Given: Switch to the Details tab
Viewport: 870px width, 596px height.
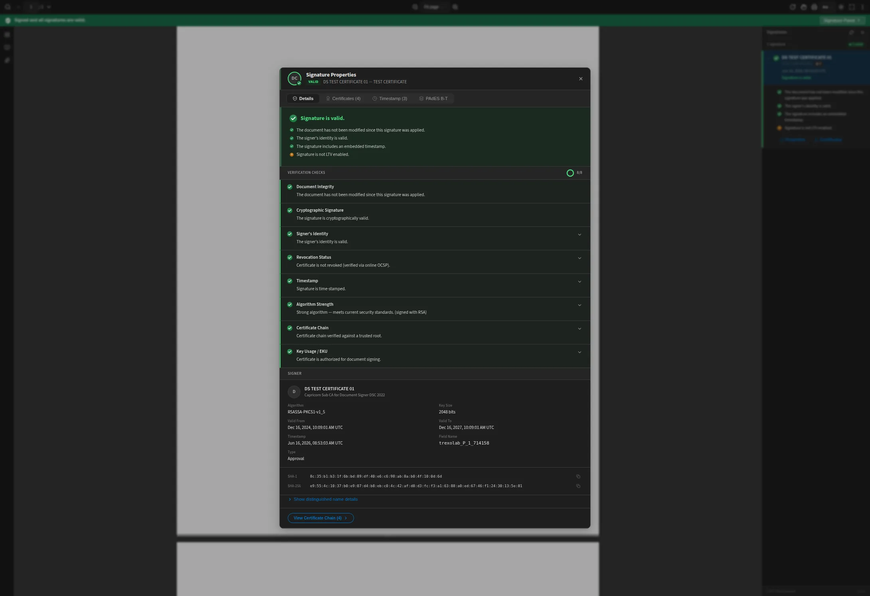Looking at the screenshot, I should coord(303,98).
